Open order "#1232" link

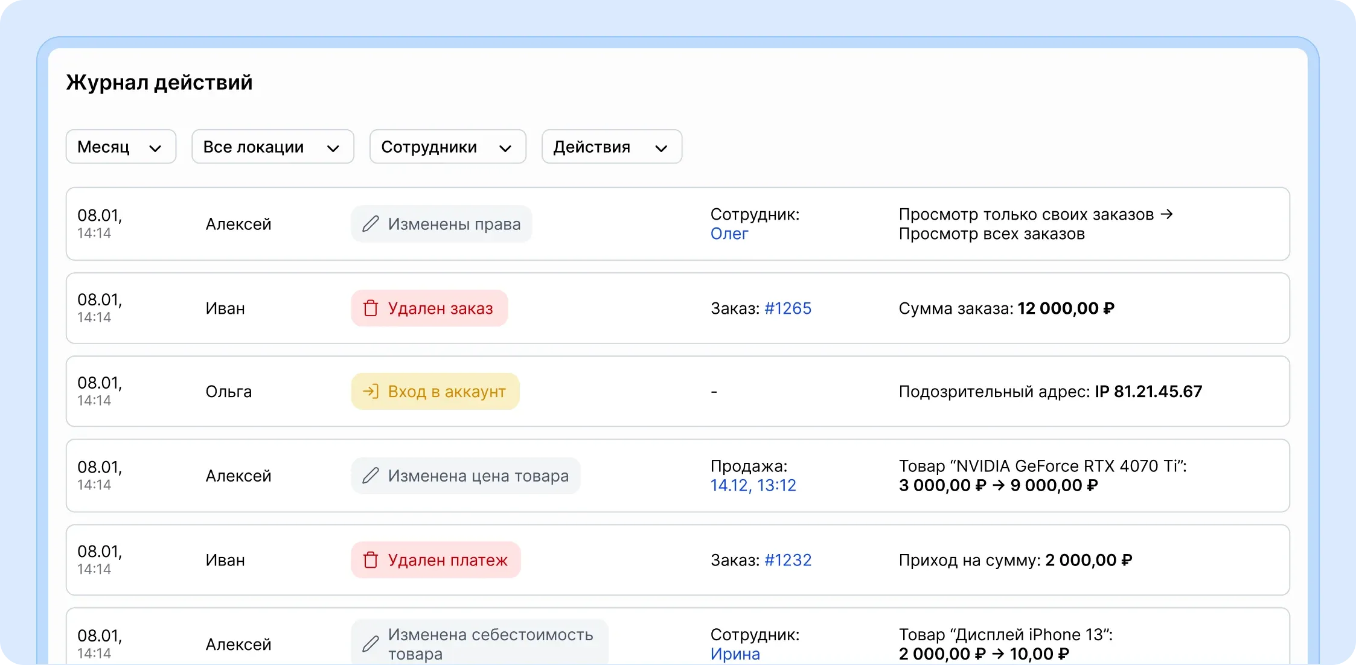(788, 560)
